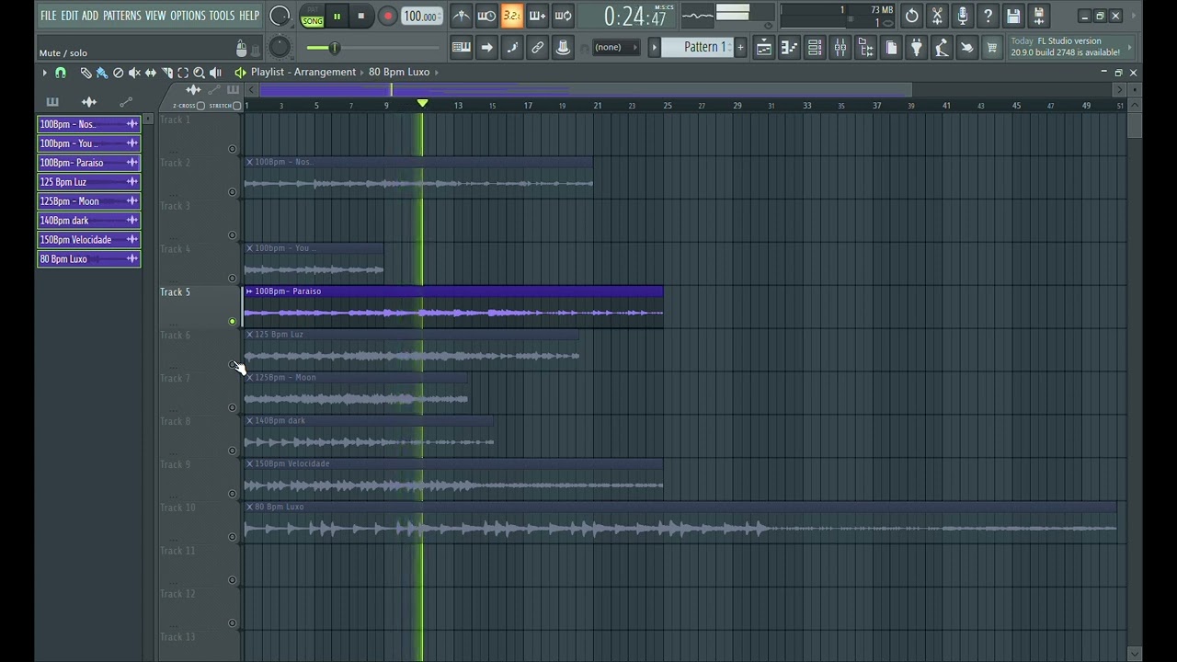1177x662 pixels.
Task: Toggle the 3.2.1 countdown before recording
Action: point(512,16)
